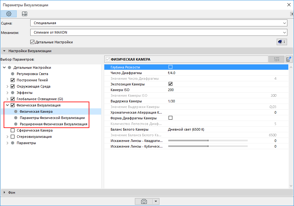Collapse the Настройки Визуализации section

4,51
